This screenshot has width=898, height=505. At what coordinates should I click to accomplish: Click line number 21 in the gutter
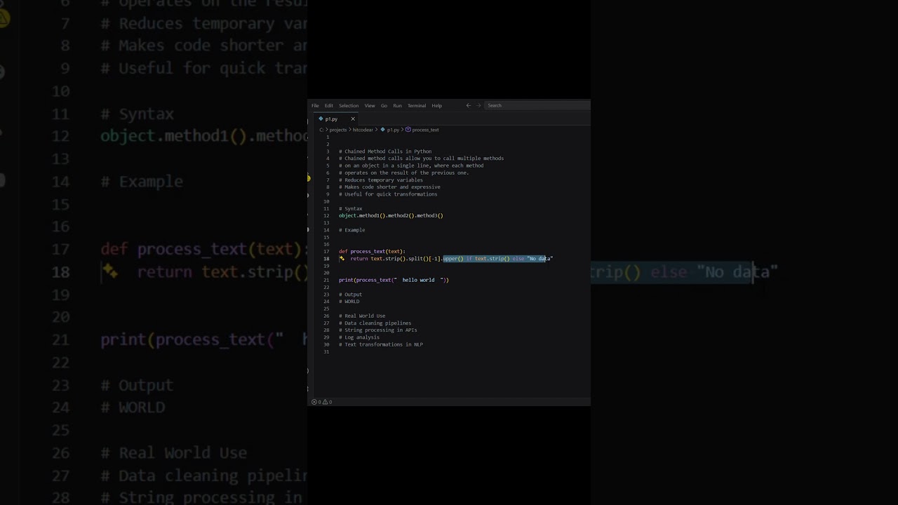tap(327, 280)
